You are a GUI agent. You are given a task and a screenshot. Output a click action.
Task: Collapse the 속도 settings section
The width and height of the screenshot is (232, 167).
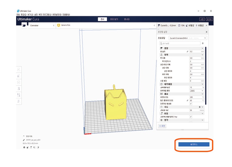[x=202, y=107]
